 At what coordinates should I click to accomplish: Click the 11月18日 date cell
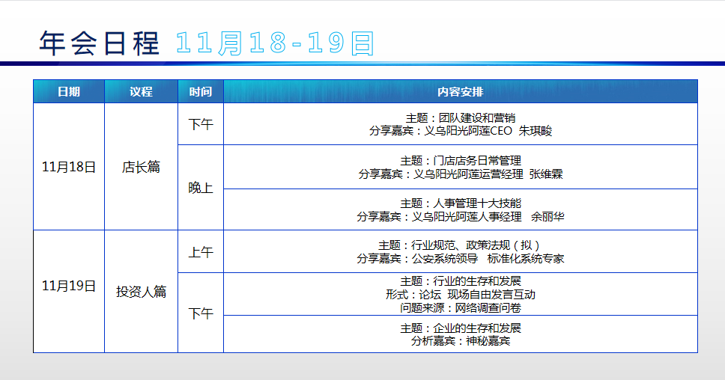tap(69, 167)
